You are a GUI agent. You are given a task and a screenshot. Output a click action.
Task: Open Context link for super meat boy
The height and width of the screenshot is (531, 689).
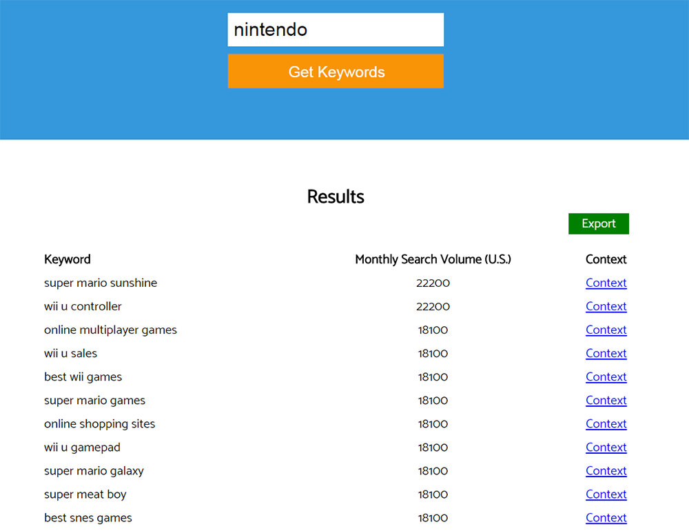[x=606, y=494]
